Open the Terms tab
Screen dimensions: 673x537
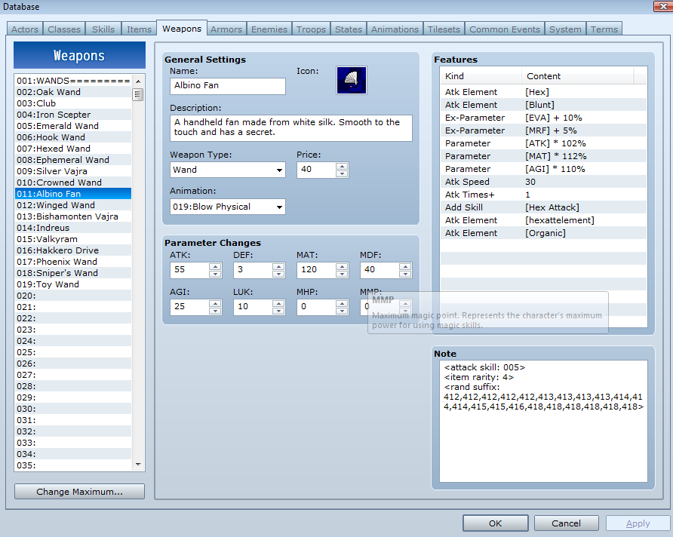pyautogui.click(x=604, y=29)
